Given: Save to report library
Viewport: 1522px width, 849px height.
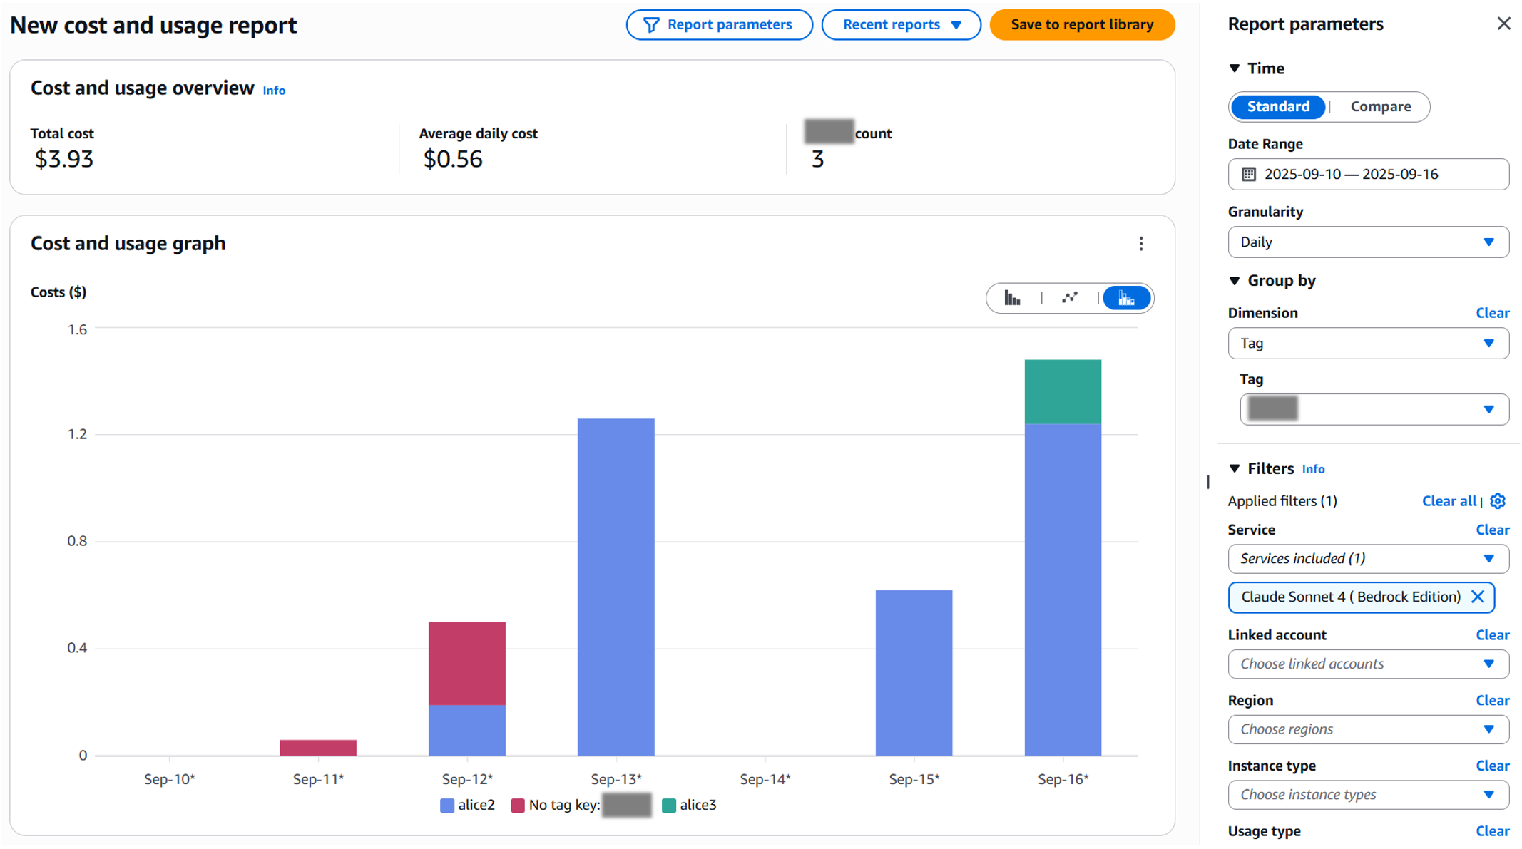Looking at the screenshot, I should [1081, 25].
